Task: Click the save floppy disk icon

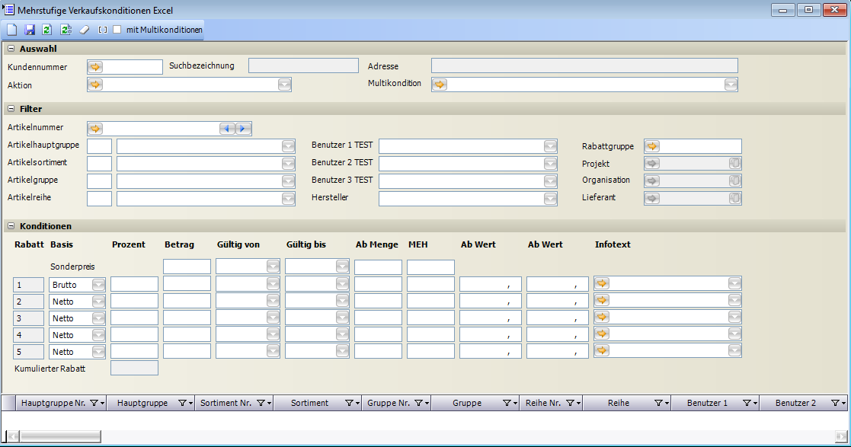Action: 30,30
